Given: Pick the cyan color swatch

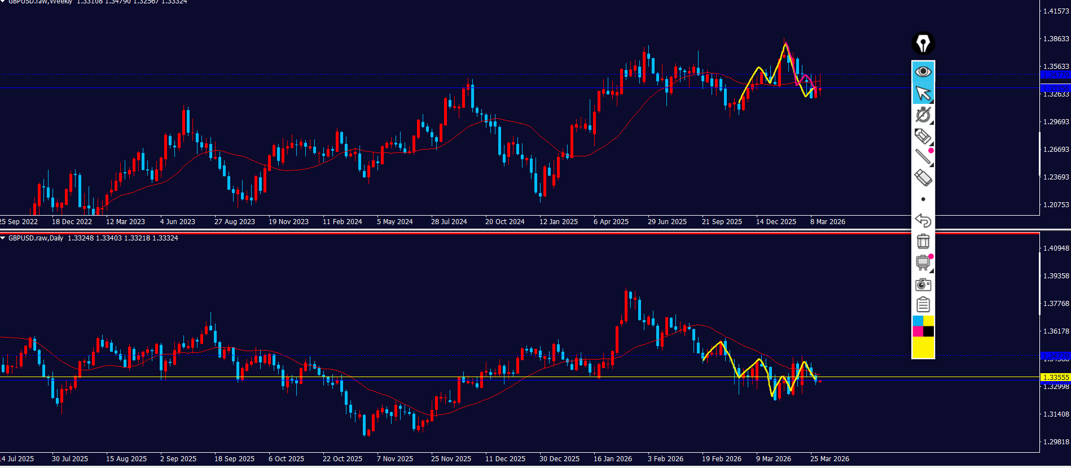Looking at the screenshot, I should (x=918, y=321).
